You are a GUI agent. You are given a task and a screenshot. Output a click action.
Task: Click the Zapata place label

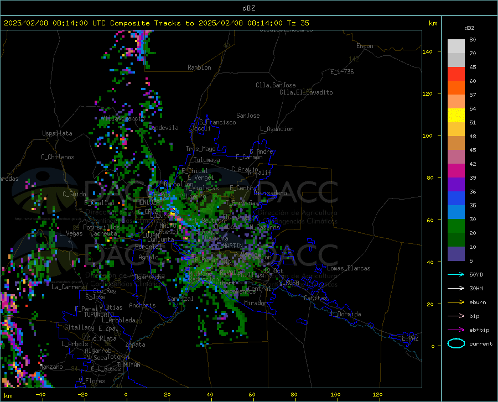point(136,344)
